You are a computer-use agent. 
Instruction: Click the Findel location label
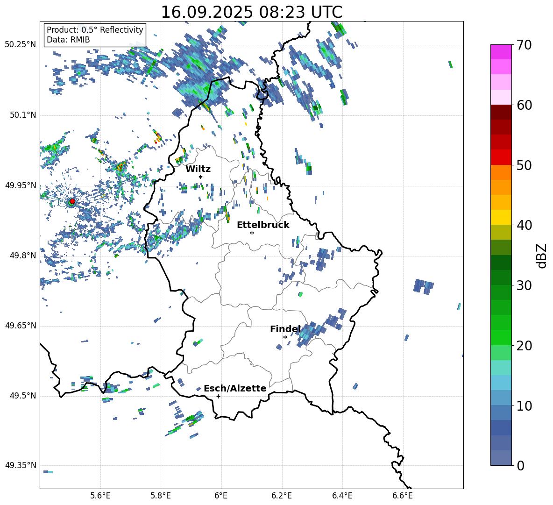point(285,329)
